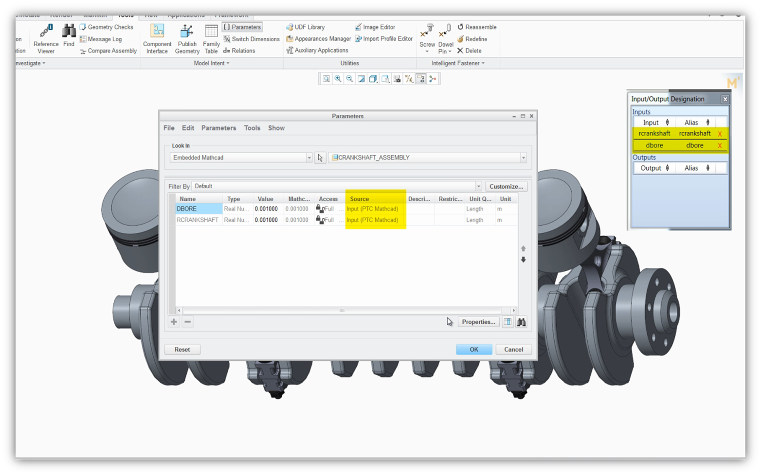This screenshot has height=475, width=761.
Task: Click the Refit view icon
Action: (x=326, y=79)
